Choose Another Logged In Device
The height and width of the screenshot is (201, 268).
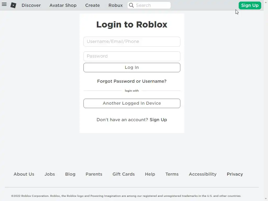tap(132, 103)
